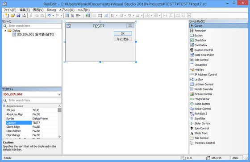Open a file with the folder icon
Screen dimensions: 250x162
(12, 16)
